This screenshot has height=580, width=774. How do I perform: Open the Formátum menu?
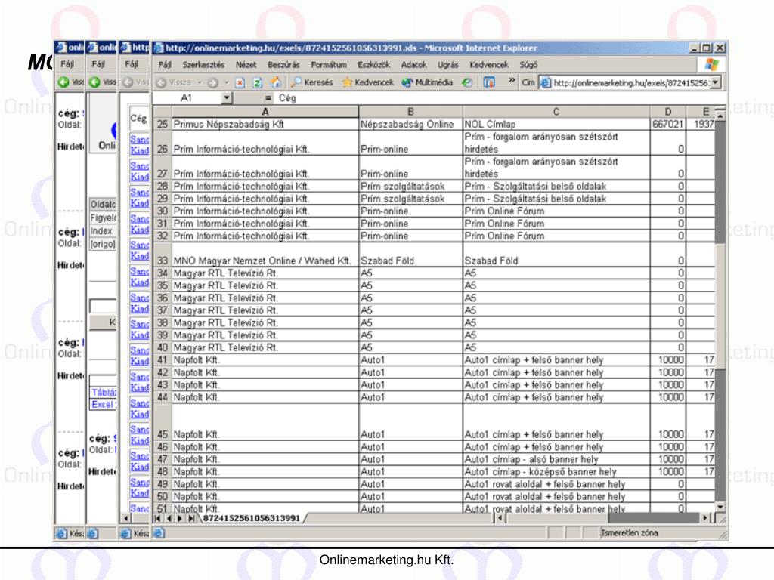329,65
